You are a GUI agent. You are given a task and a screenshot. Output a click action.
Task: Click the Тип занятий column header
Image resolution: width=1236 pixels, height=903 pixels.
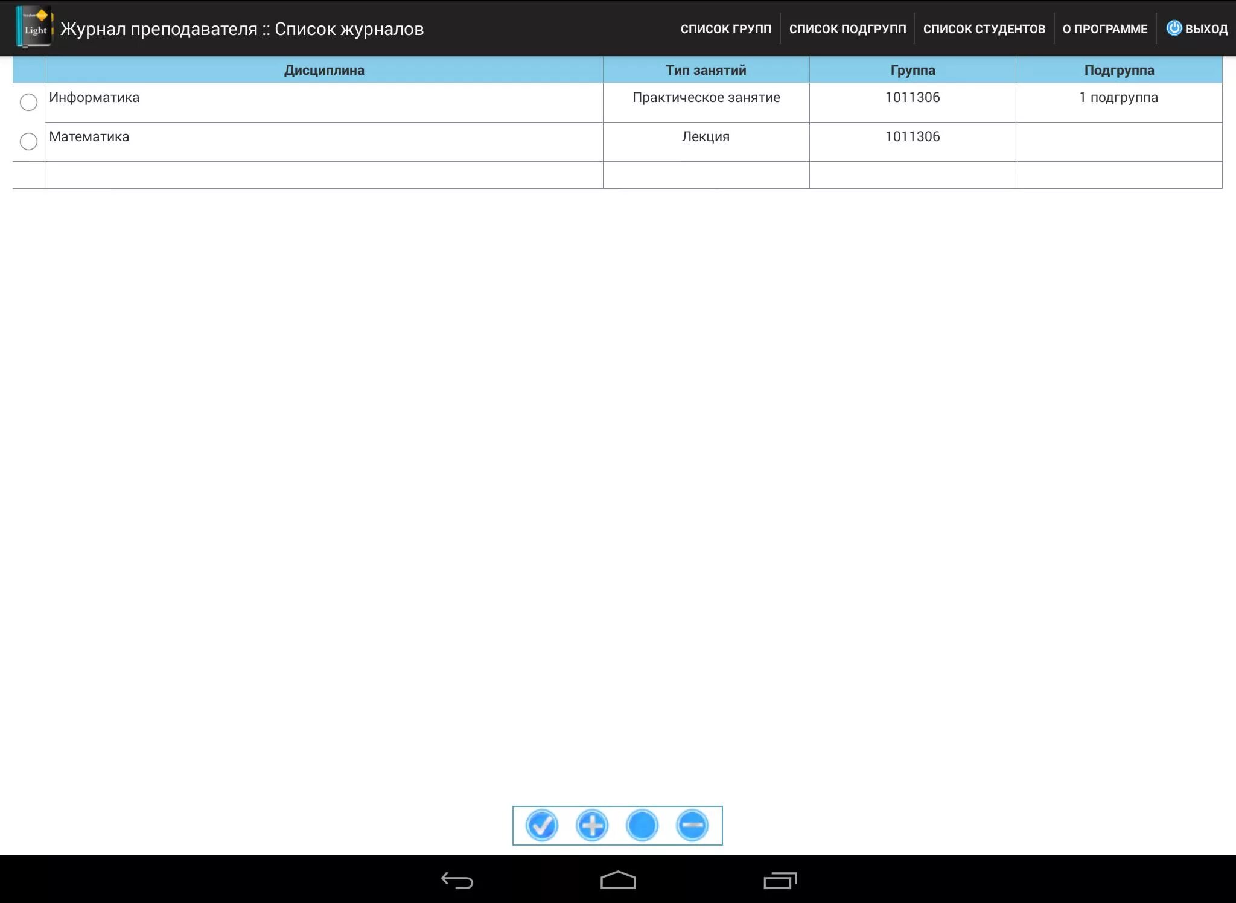tap(707, 69)
